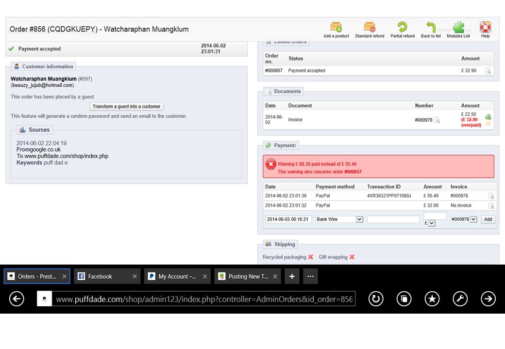Viewport: 505px width, 349px height.
Task: Click the red warning error icon
Action: 270,164
